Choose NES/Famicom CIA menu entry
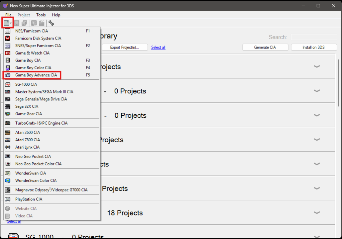The image size is (342, 239). pyautogui.click(x=52, y=31)
